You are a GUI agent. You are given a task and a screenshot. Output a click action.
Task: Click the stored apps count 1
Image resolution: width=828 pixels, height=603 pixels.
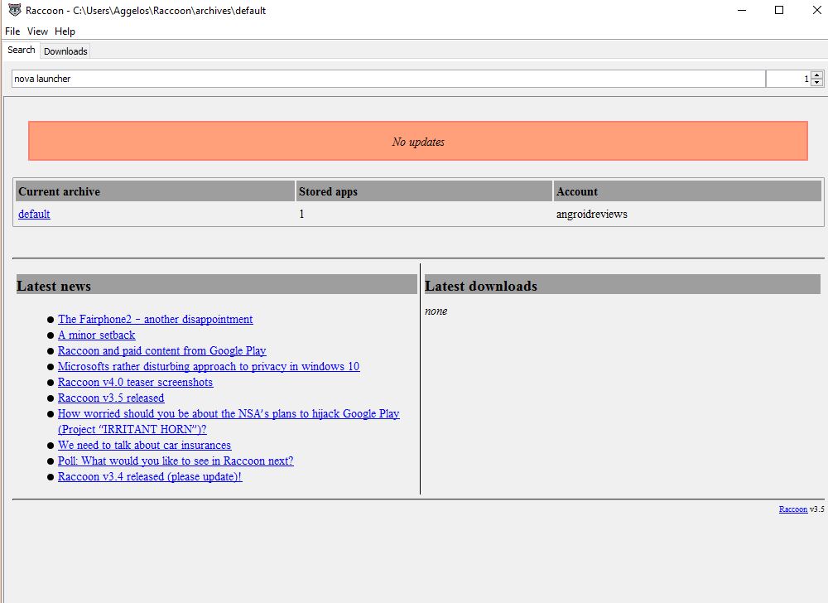coord(301,214)
